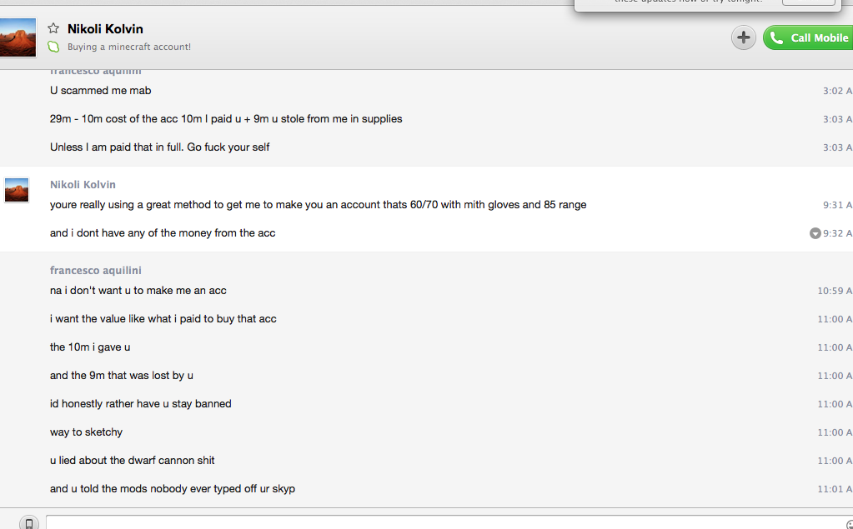Open Nikoli Kolvin's header profile picture
The image size is (853, 529).
18,37
